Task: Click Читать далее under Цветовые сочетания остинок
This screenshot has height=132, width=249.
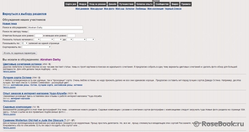Action: pos(9,71)
